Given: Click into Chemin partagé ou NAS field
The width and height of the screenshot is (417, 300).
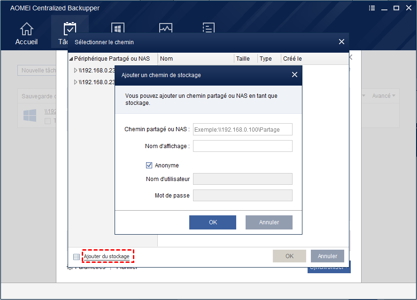Looking at the screenshot, I should 242,129.
